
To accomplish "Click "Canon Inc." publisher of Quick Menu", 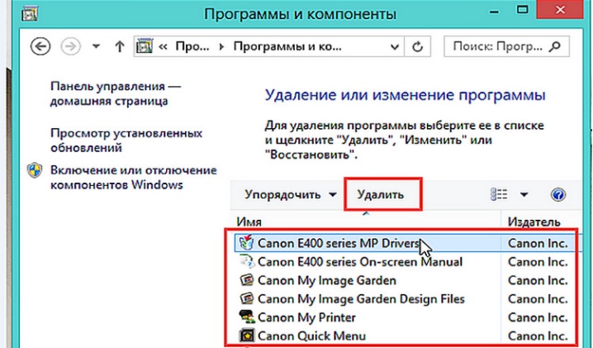I will [x=538, y=336].
